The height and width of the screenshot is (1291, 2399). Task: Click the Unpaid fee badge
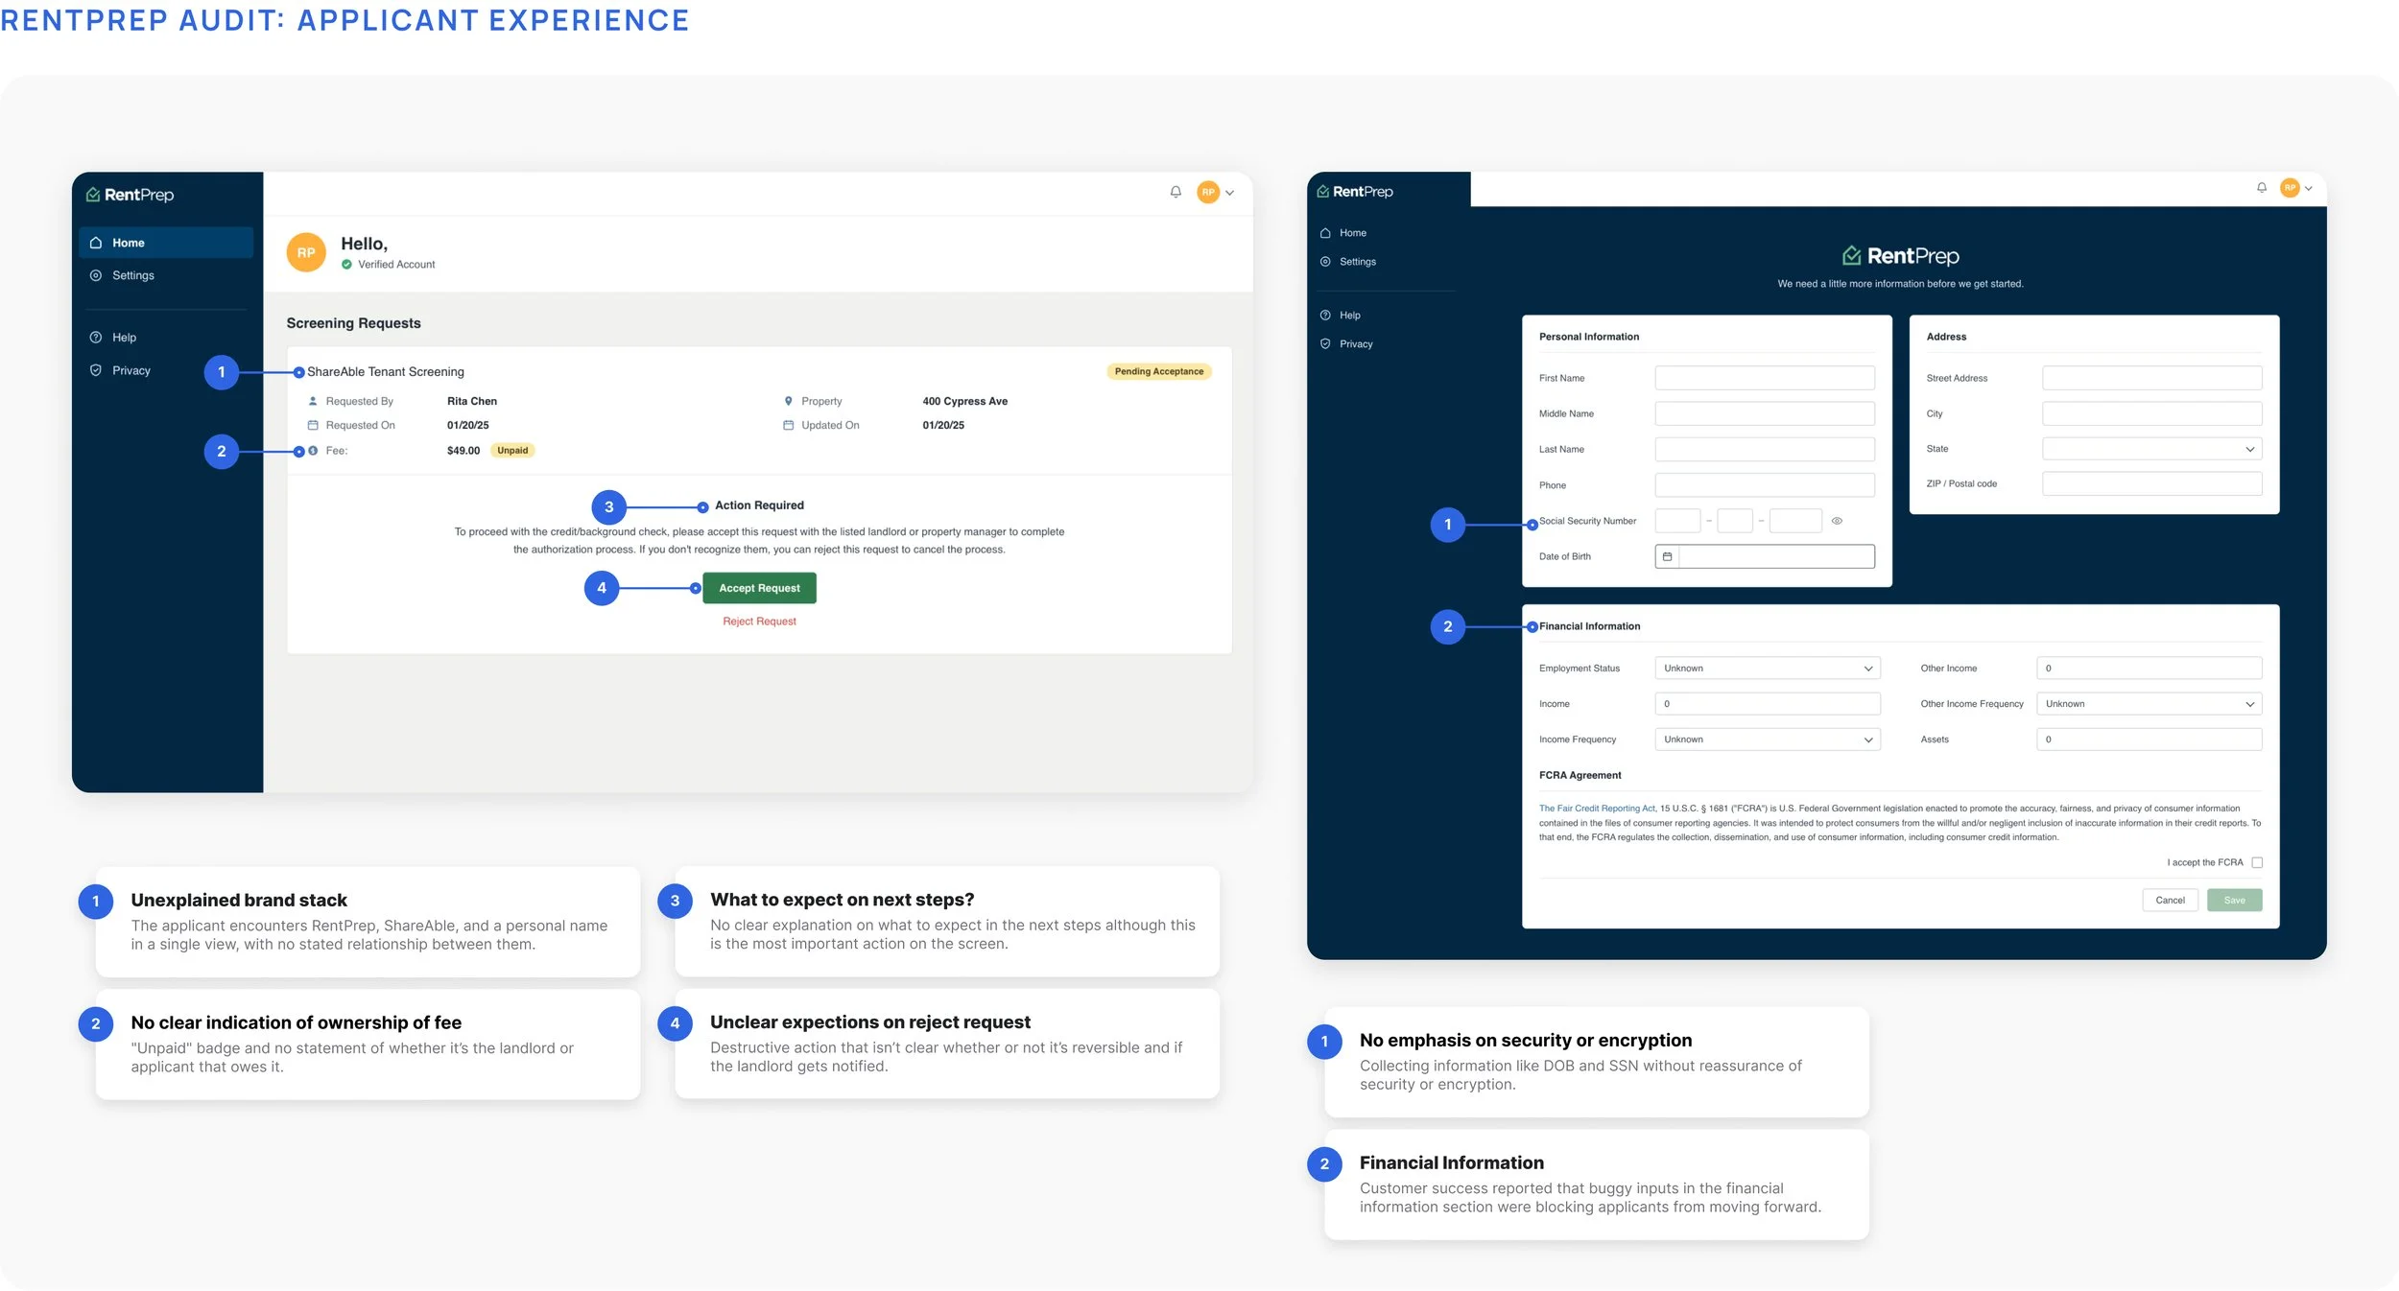pos(512,451)
